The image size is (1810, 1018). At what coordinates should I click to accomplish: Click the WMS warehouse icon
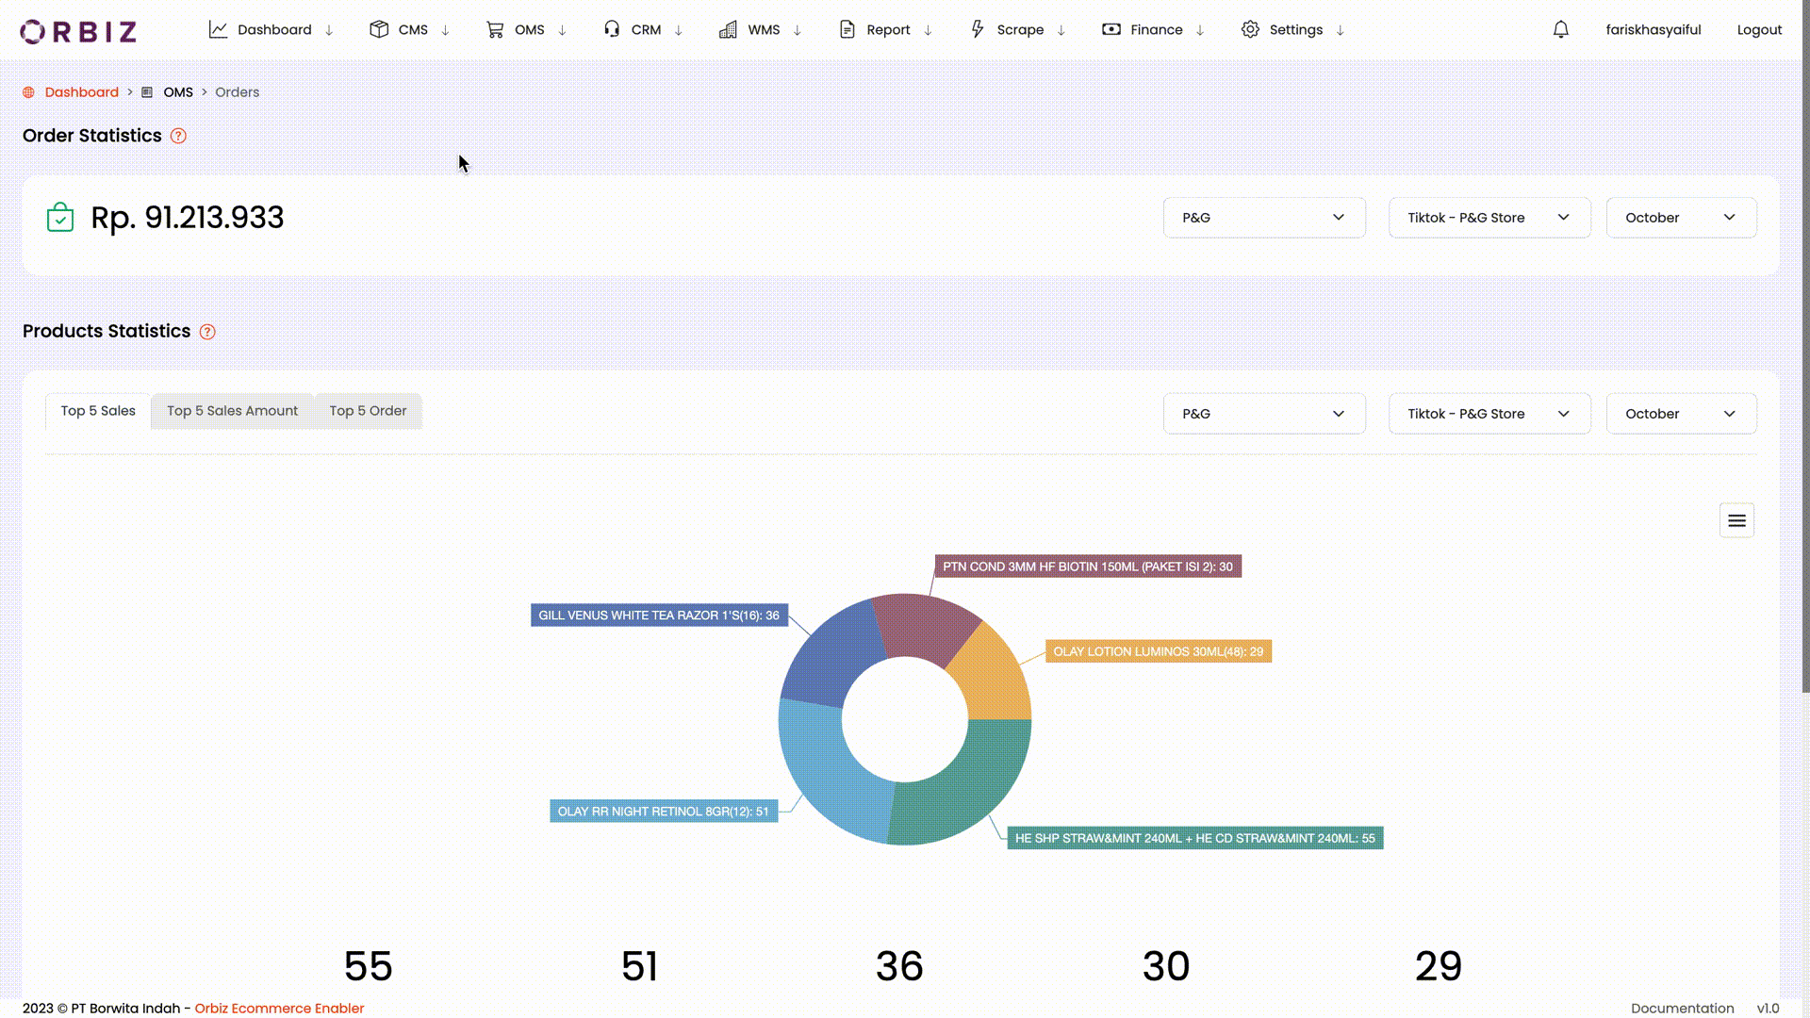click(x=728, y=29)
